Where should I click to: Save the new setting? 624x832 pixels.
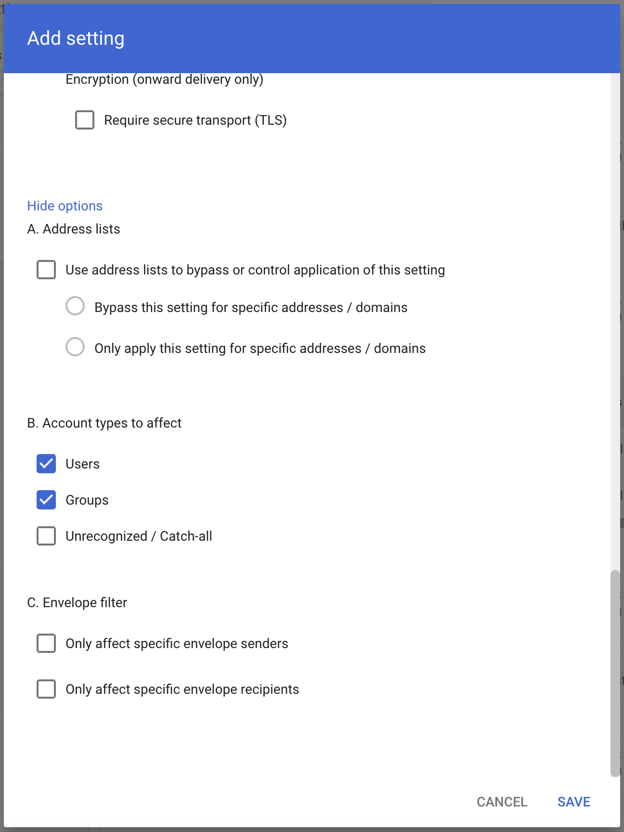(573, 802)
